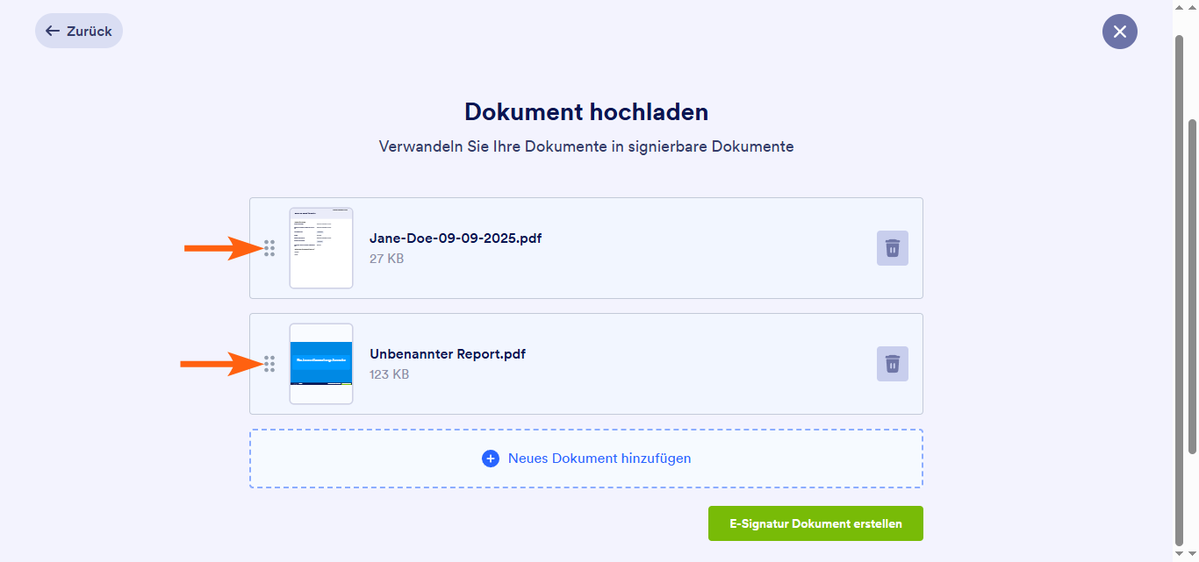Click the dashed document upload area
The width and height of the screenshot is (1199, 562).
point(585,458)
